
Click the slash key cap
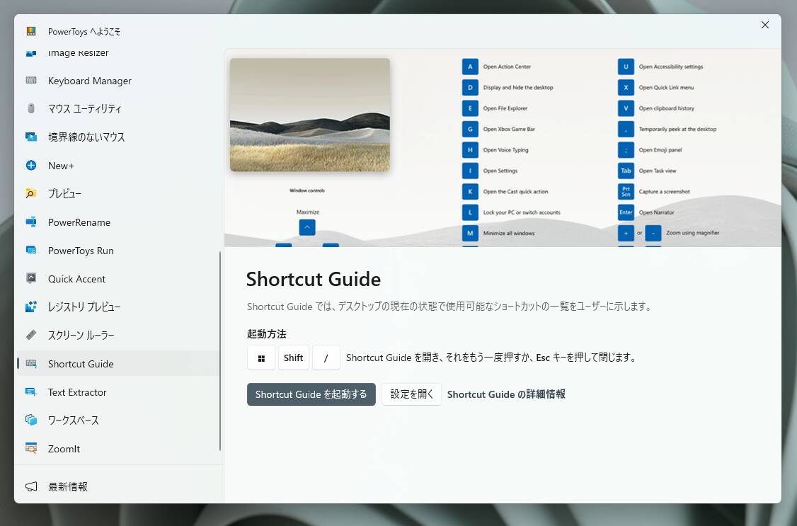point(326,358)
